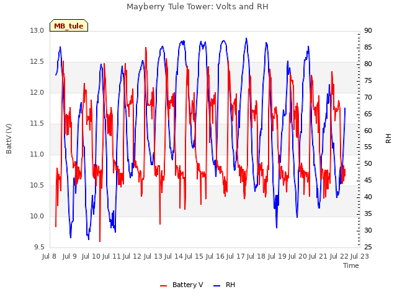Screen dimensions: 397x297
Task: Click the 25 RH axis value
Action: point(368,247)
